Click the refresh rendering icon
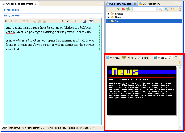 tap(179, 63)
